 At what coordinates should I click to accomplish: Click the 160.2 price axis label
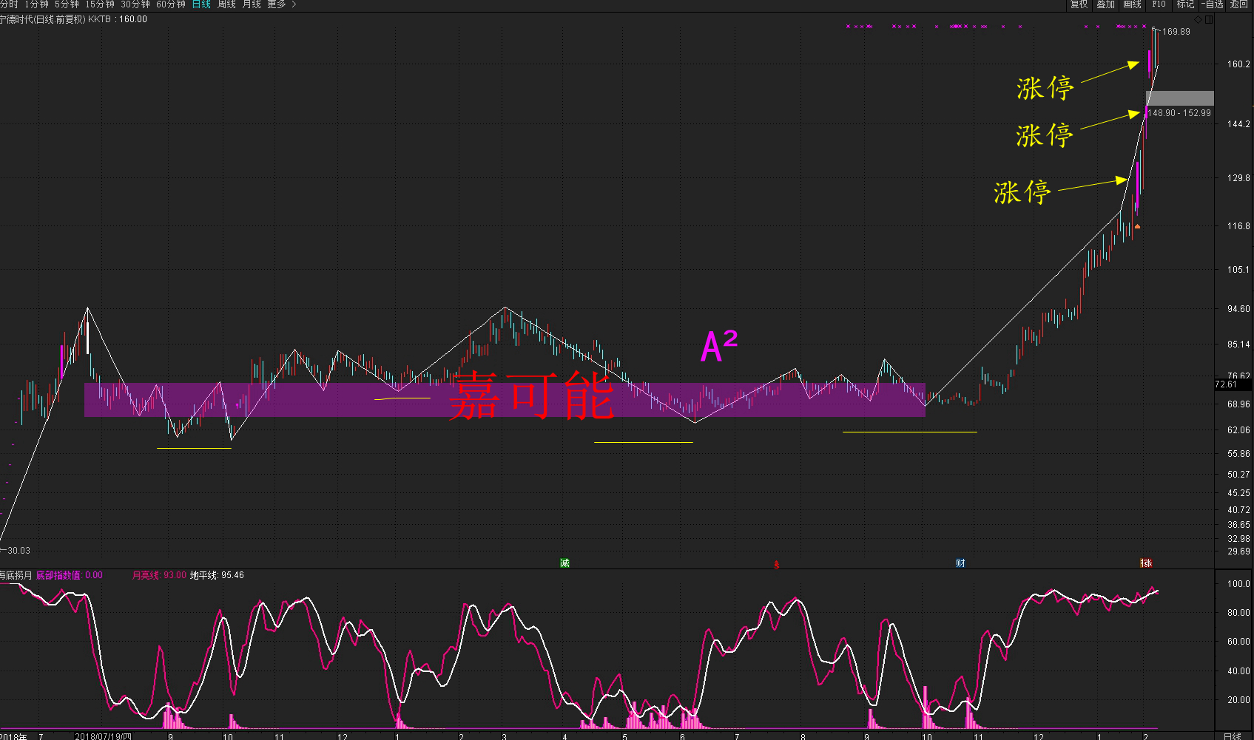(1238, 64)
